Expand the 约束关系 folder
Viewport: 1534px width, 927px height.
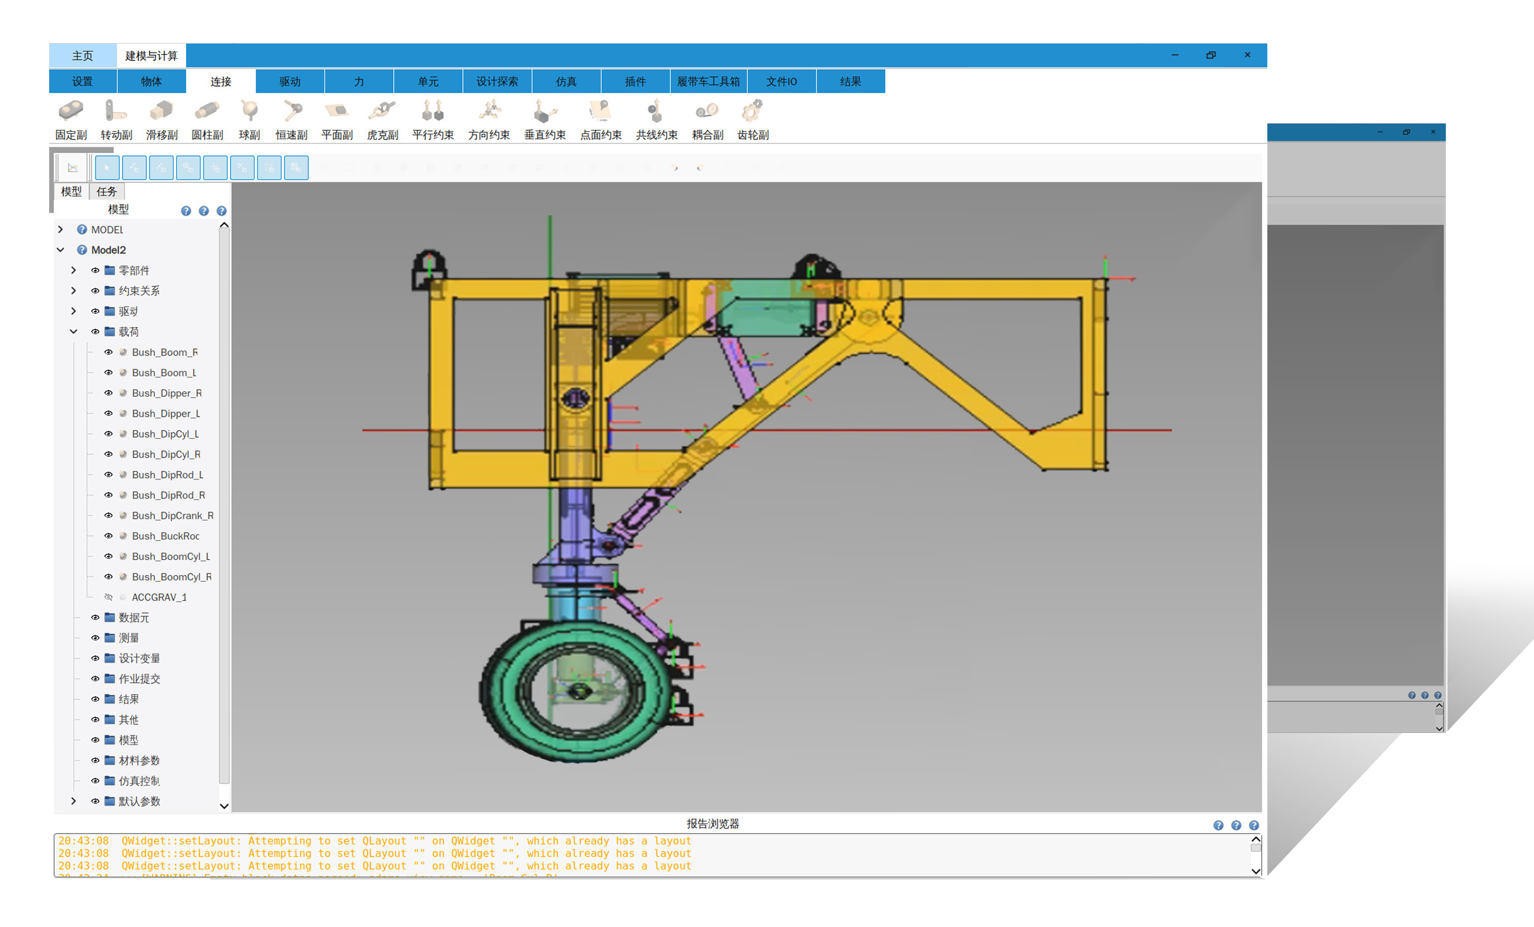coord(74,291)
